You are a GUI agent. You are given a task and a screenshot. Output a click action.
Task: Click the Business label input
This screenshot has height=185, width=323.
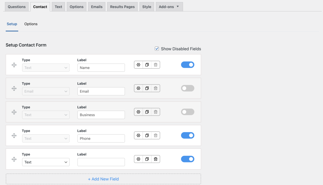101,115
